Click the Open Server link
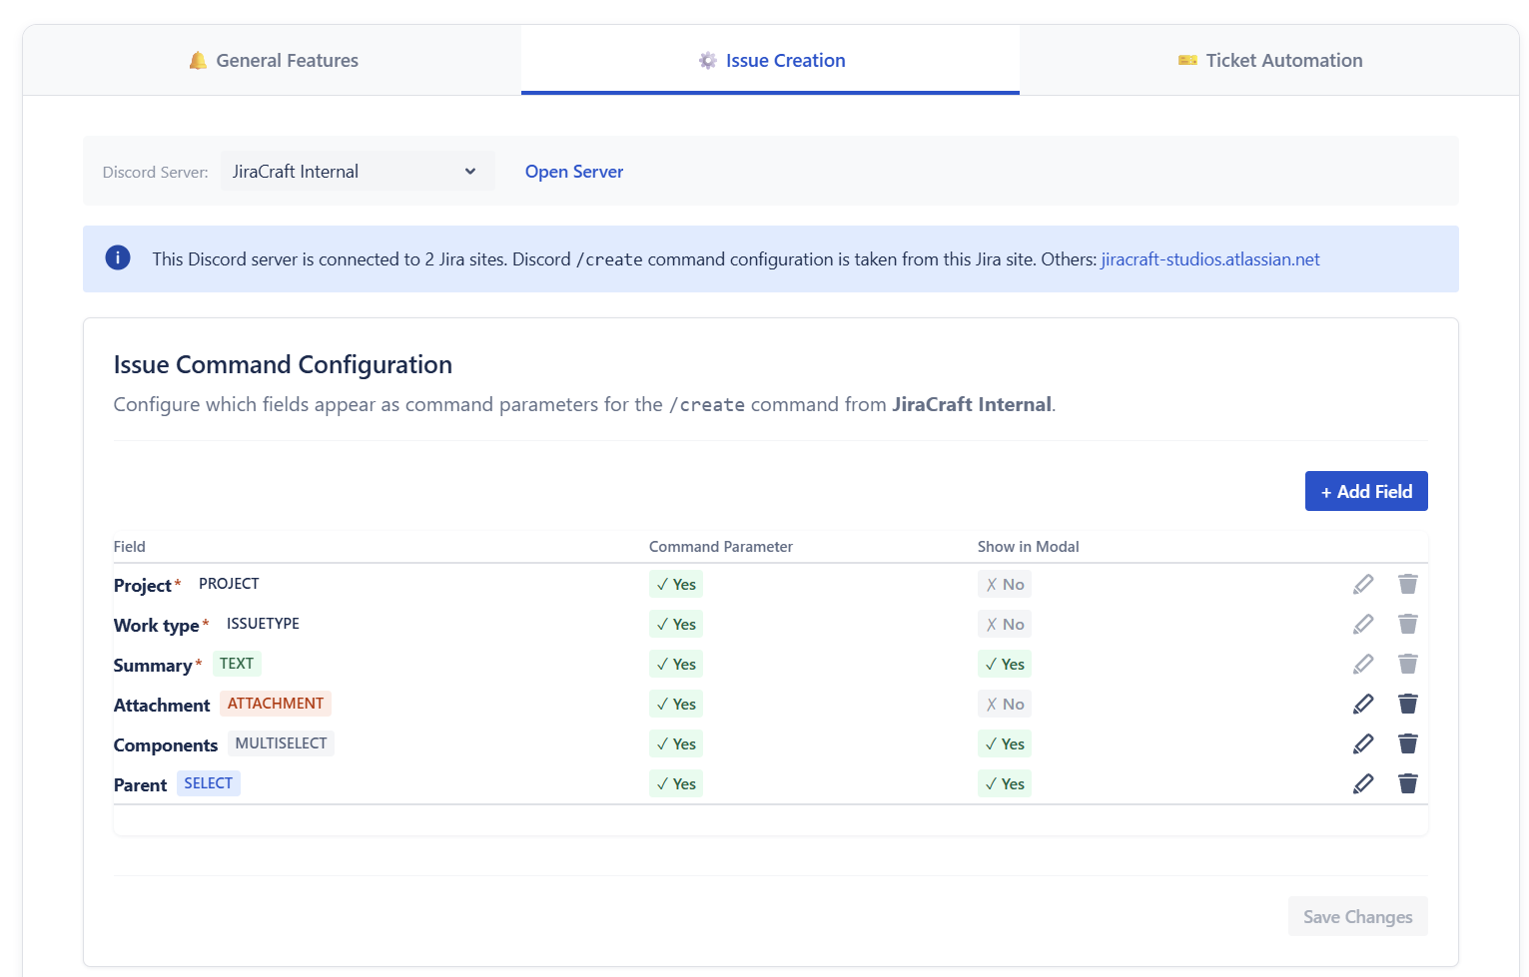1529x977 pixels. 573,171
